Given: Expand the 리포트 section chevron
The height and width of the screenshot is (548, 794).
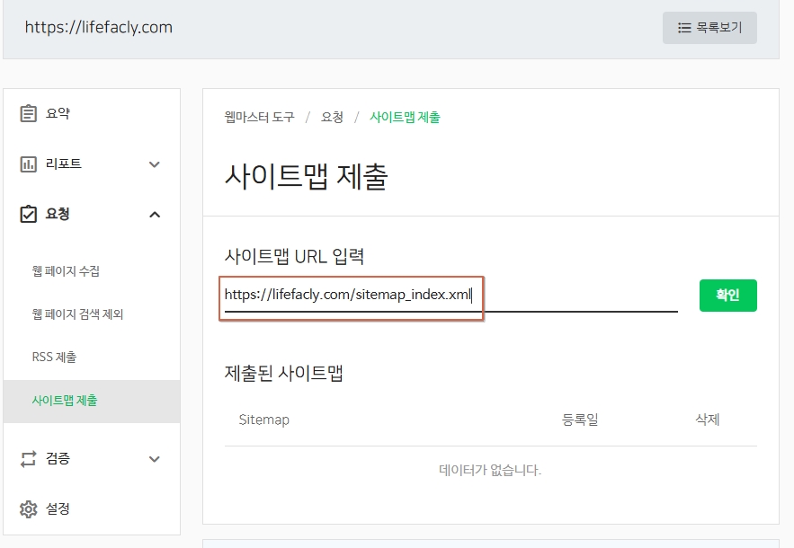Looking at the screenshot, I should (154, 164).
